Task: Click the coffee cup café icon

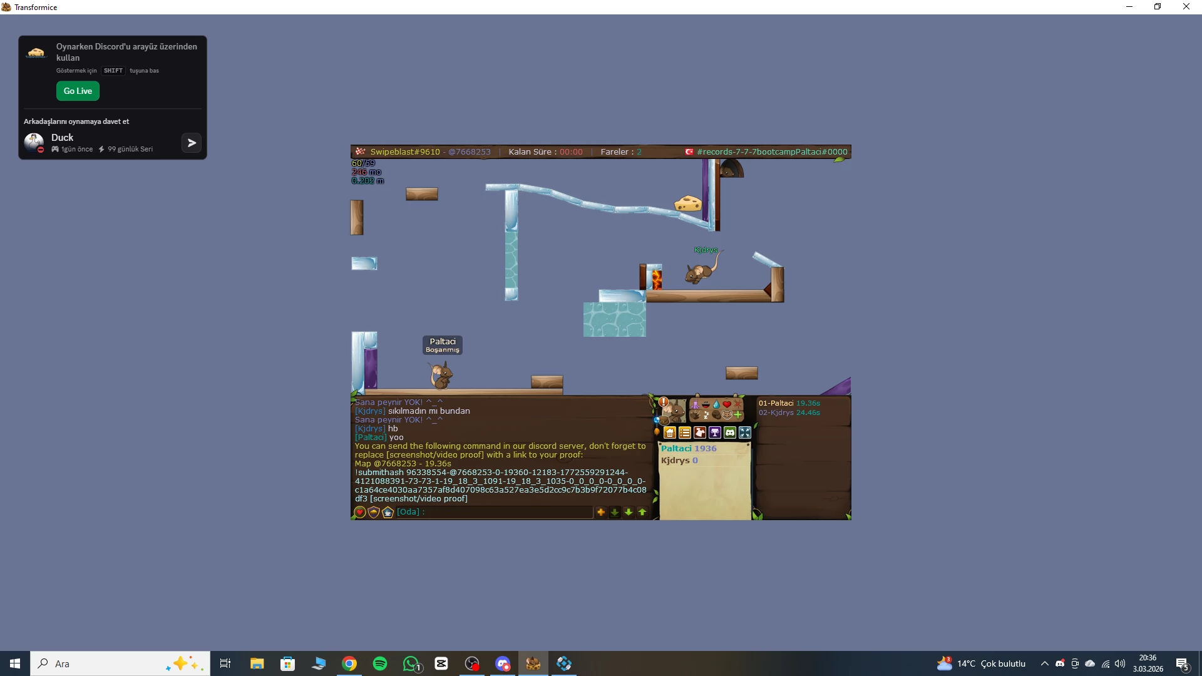Action: tap(388, 513)
